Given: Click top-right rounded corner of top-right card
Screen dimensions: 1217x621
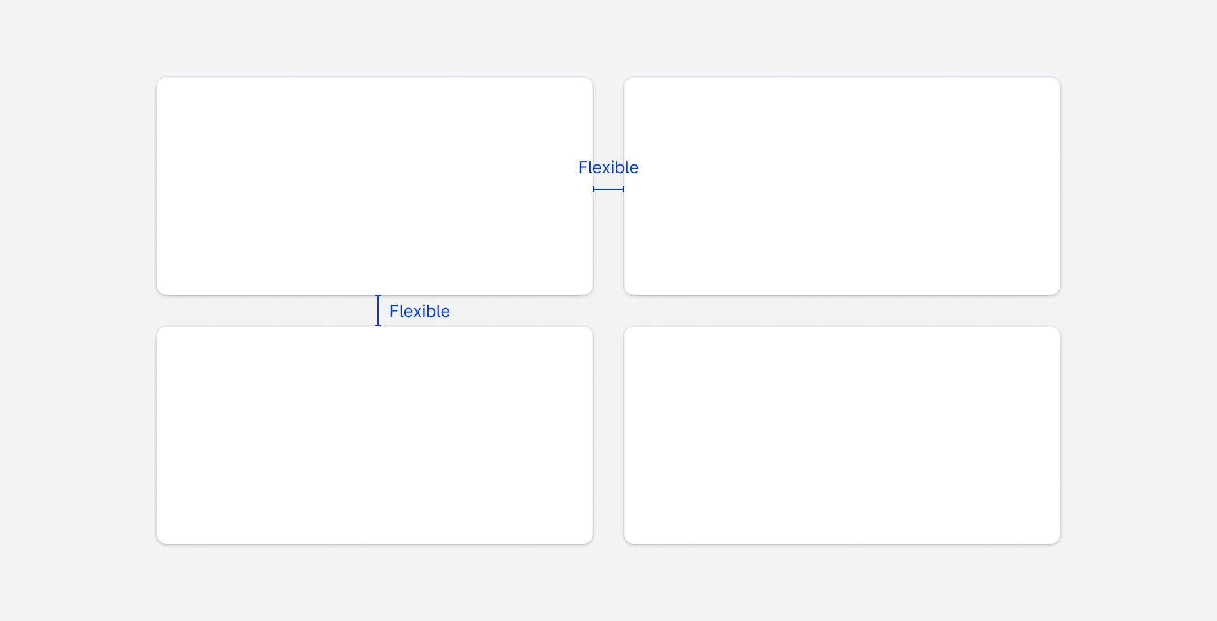Looking at the screenshot, I should (1056, 81).
